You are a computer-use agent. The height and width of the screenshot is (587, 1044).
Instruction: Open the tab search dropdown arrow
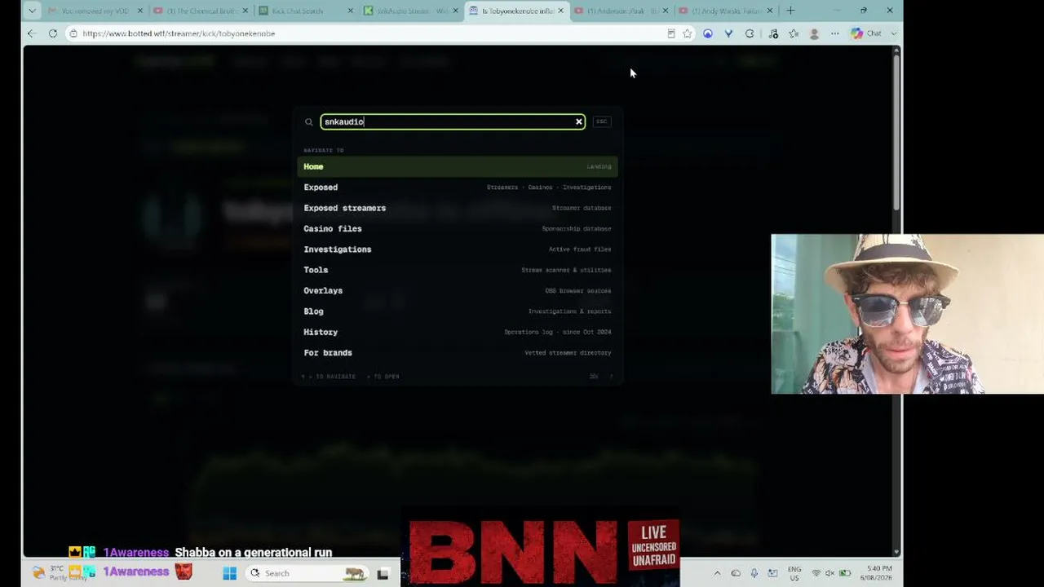click(x=31, y=11)
